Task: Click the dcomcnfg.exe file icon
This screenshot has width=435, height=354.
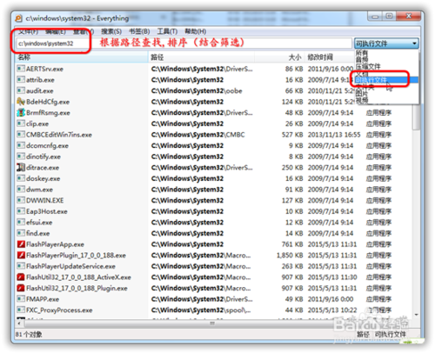Action: coord(21,145)
